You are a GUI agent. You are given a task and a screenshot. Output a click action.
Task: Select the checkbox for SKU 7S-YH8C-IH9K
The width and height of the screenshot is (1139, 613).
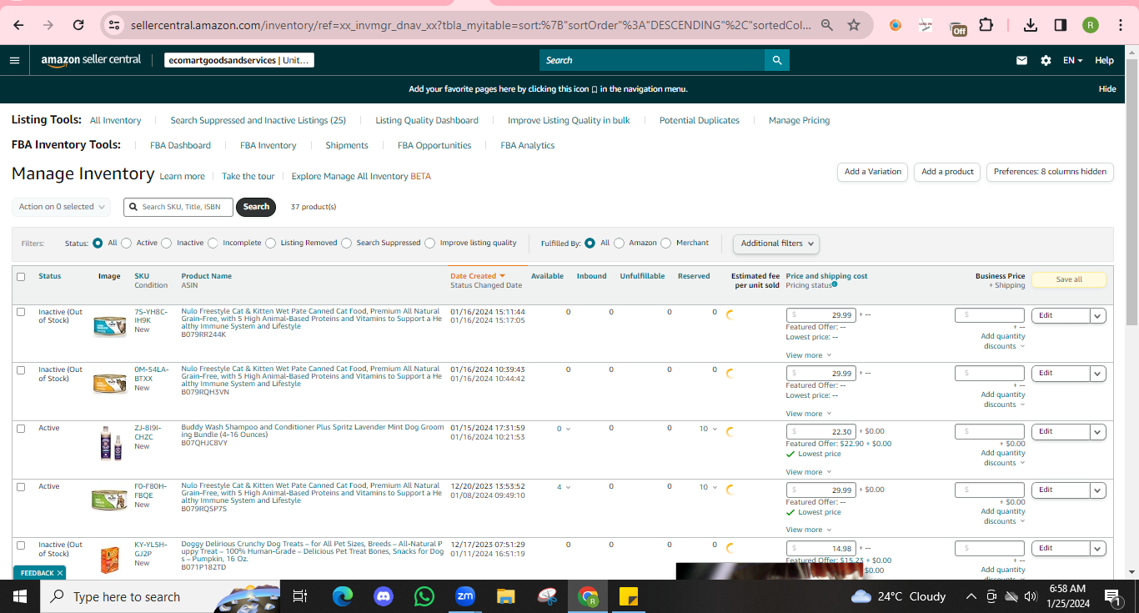(21, 312)
